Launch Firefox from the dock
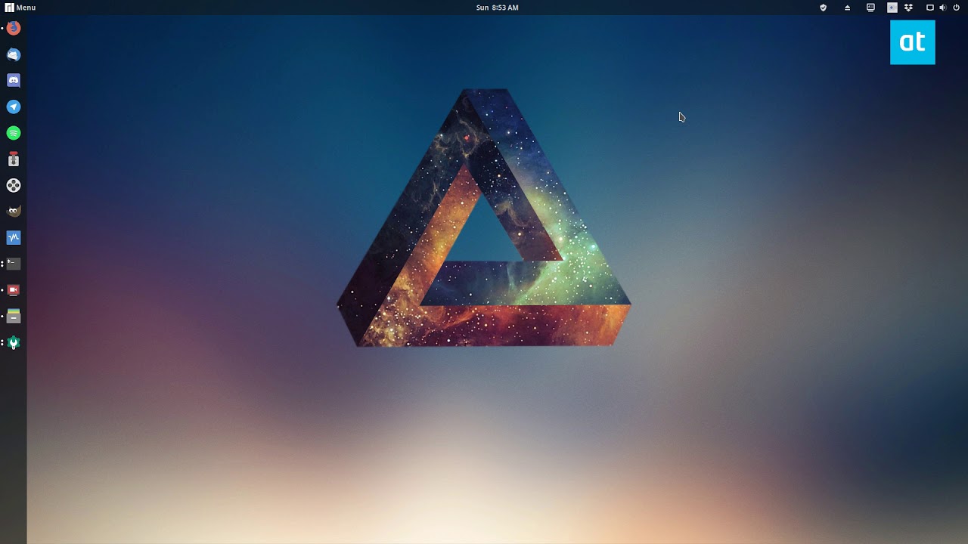 [14, 28]
